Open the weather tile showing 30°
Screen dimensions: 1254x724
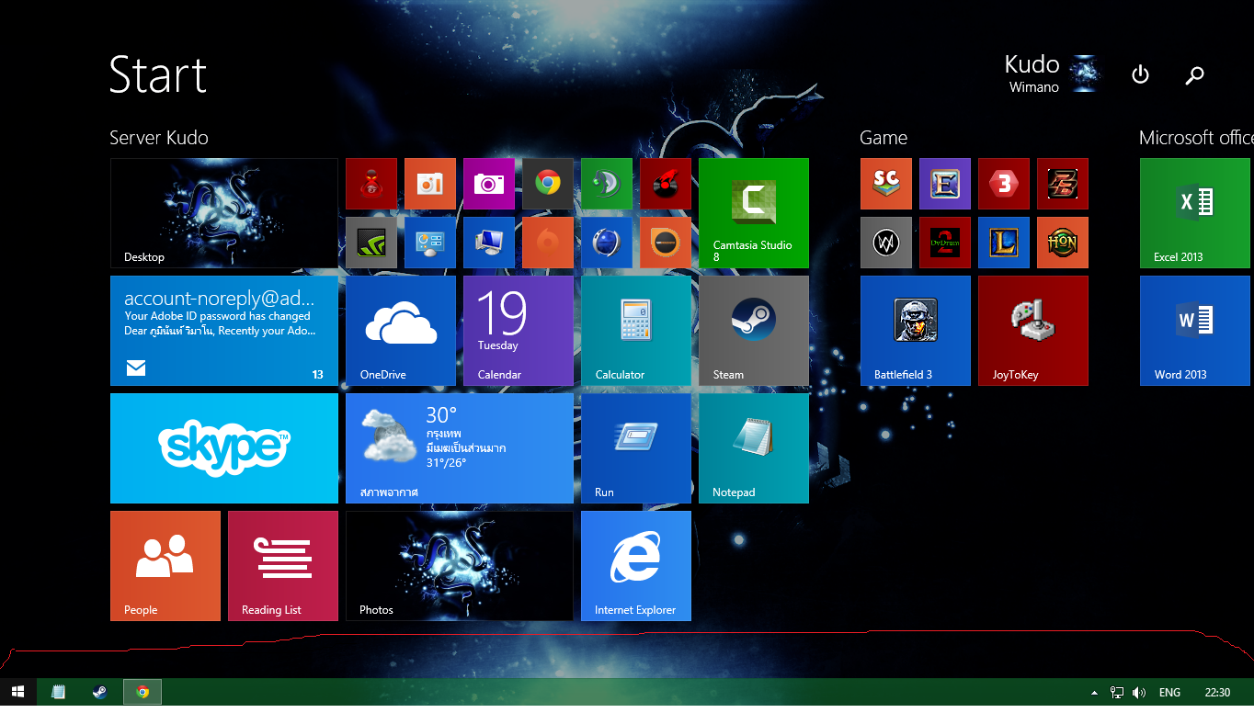[460, 448]
